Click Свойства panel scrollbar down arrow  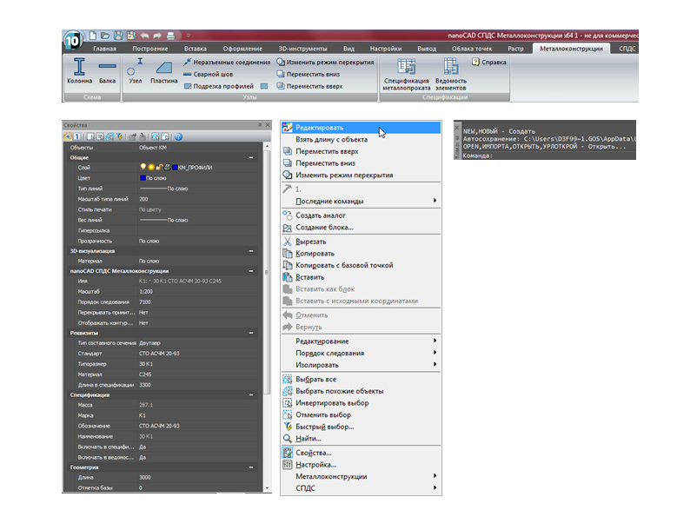(x=268, y=487)
